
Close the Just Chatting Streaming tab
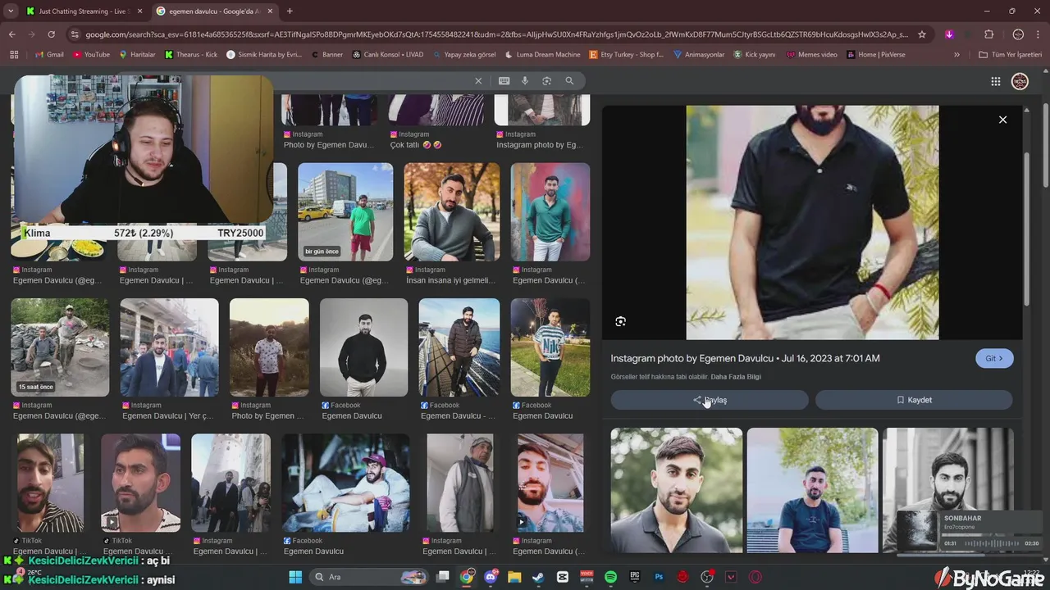[140, 11]
